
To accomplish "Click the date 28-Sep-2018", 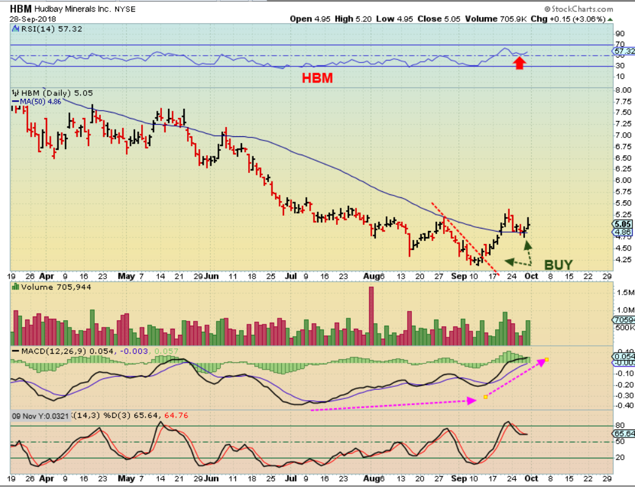I will click(x=33, y=19).
